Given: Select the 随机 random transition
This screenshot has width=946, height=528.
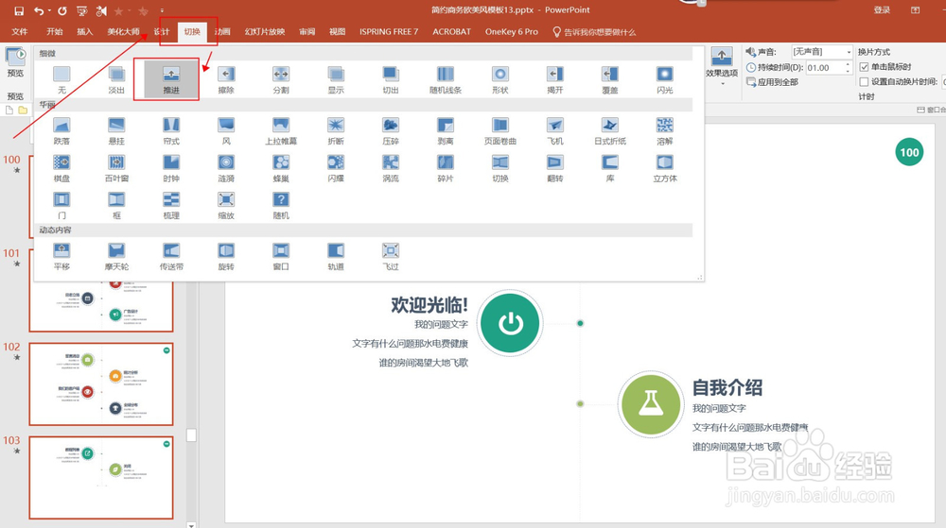Looking at the screenshot, I should click(x=281, y=205).
